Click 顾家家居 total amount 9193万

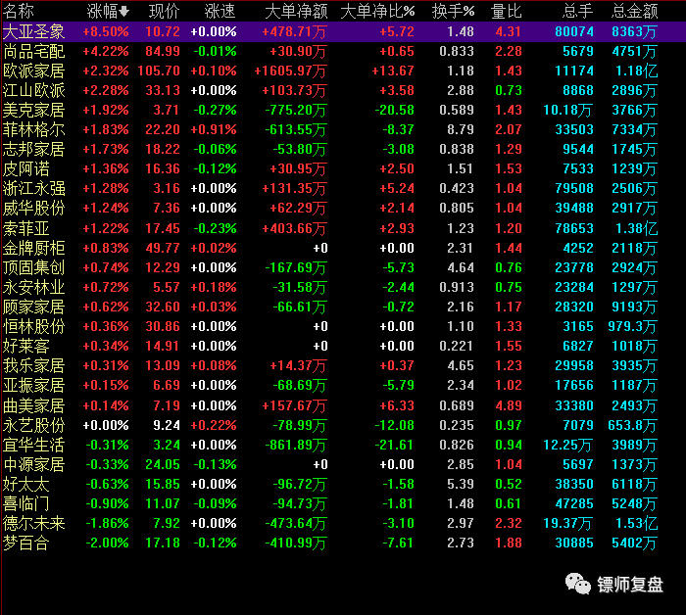pos(634,307)
